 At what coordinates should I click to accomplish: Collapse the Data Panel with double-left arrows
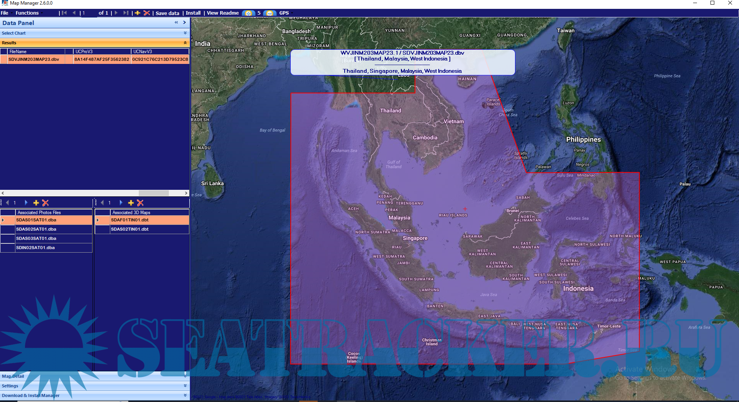click(x=176, y=23)
